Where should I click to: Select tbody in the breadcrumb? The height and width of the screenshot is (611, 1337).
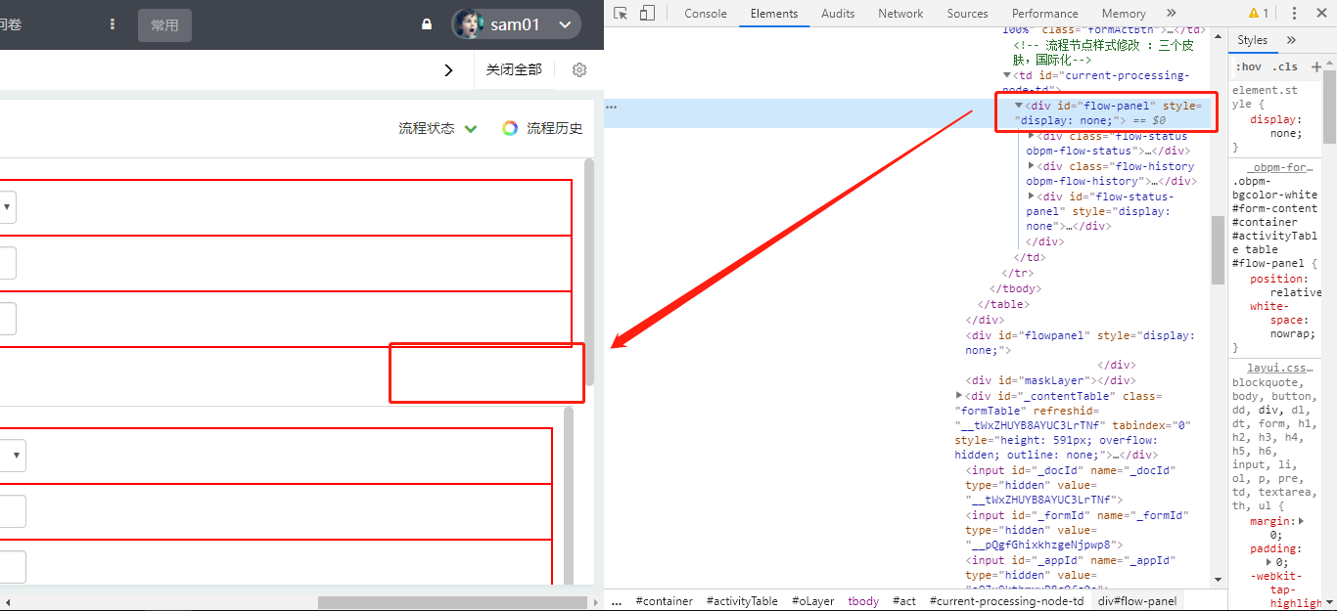tap(863, 601)
